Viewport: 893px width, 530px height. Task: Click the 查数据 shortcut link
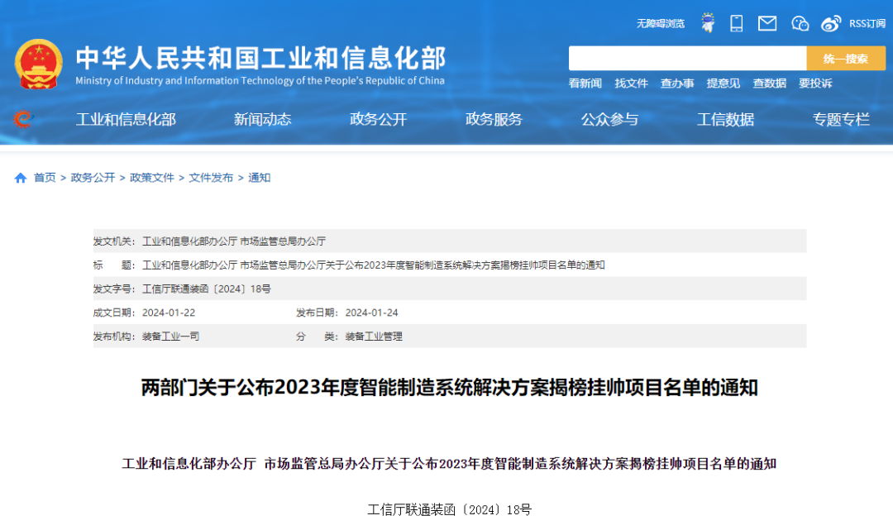coord(770,83)
